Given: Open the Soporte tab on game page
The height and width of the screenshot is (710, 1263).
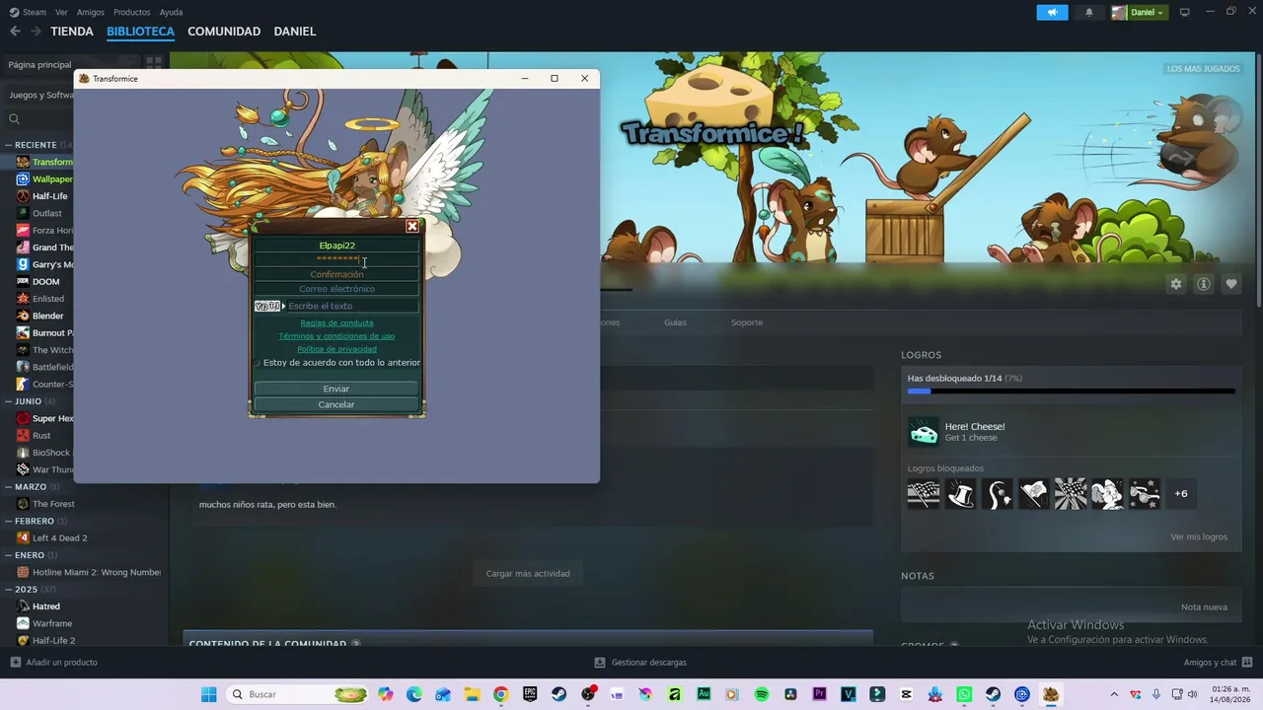Looking at the screenshot, I should pyautogui.click(x=747, y=322).
